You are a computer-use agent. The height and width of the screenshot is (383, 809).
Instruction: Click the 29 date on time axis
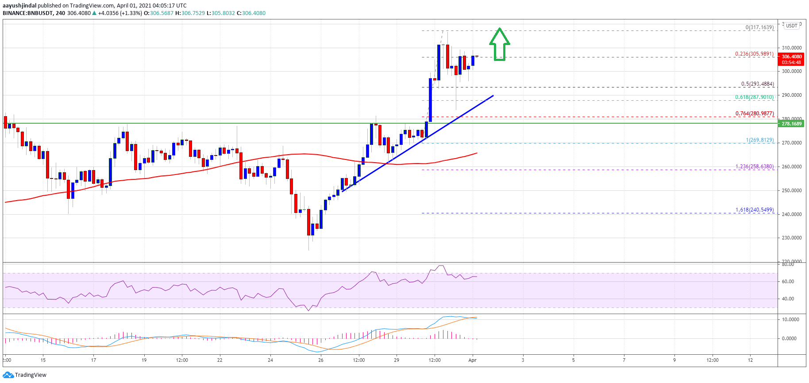pos(397,360)
